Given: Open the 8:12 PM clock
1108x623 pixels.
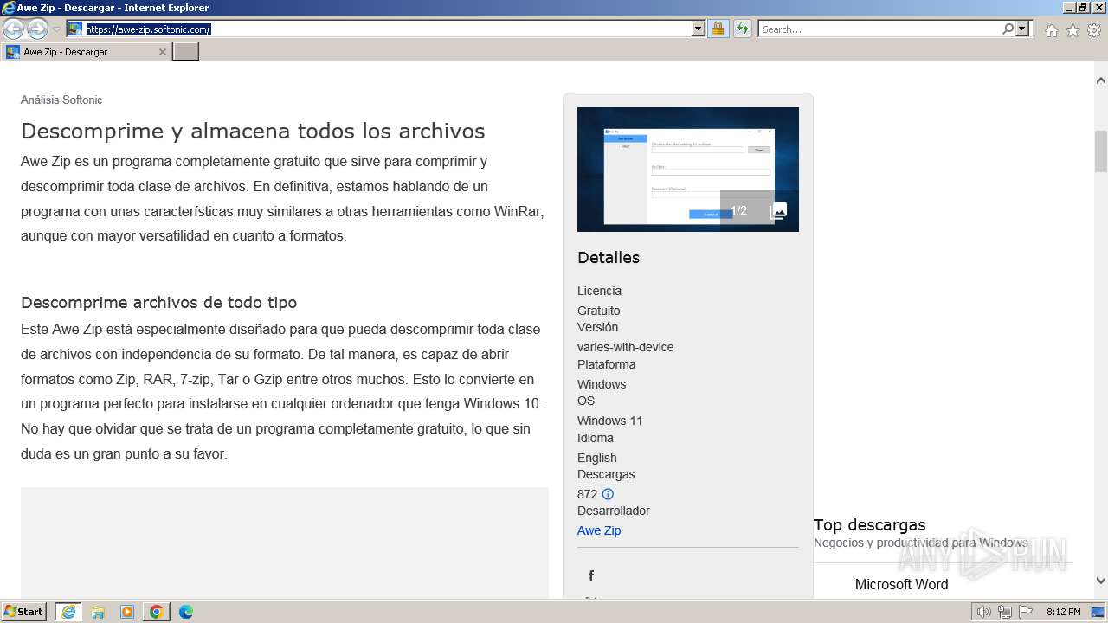Looking at the screenshot, I should [1063, 612].
